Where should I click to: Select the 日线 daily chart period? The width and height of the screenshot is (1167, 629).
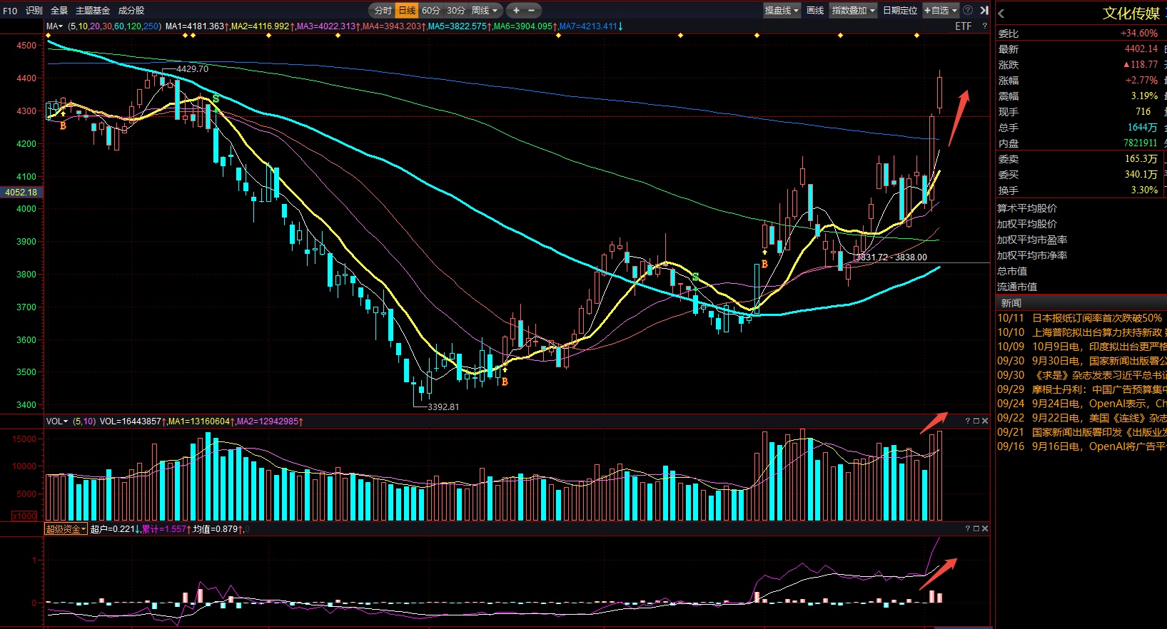click(407, 11)
